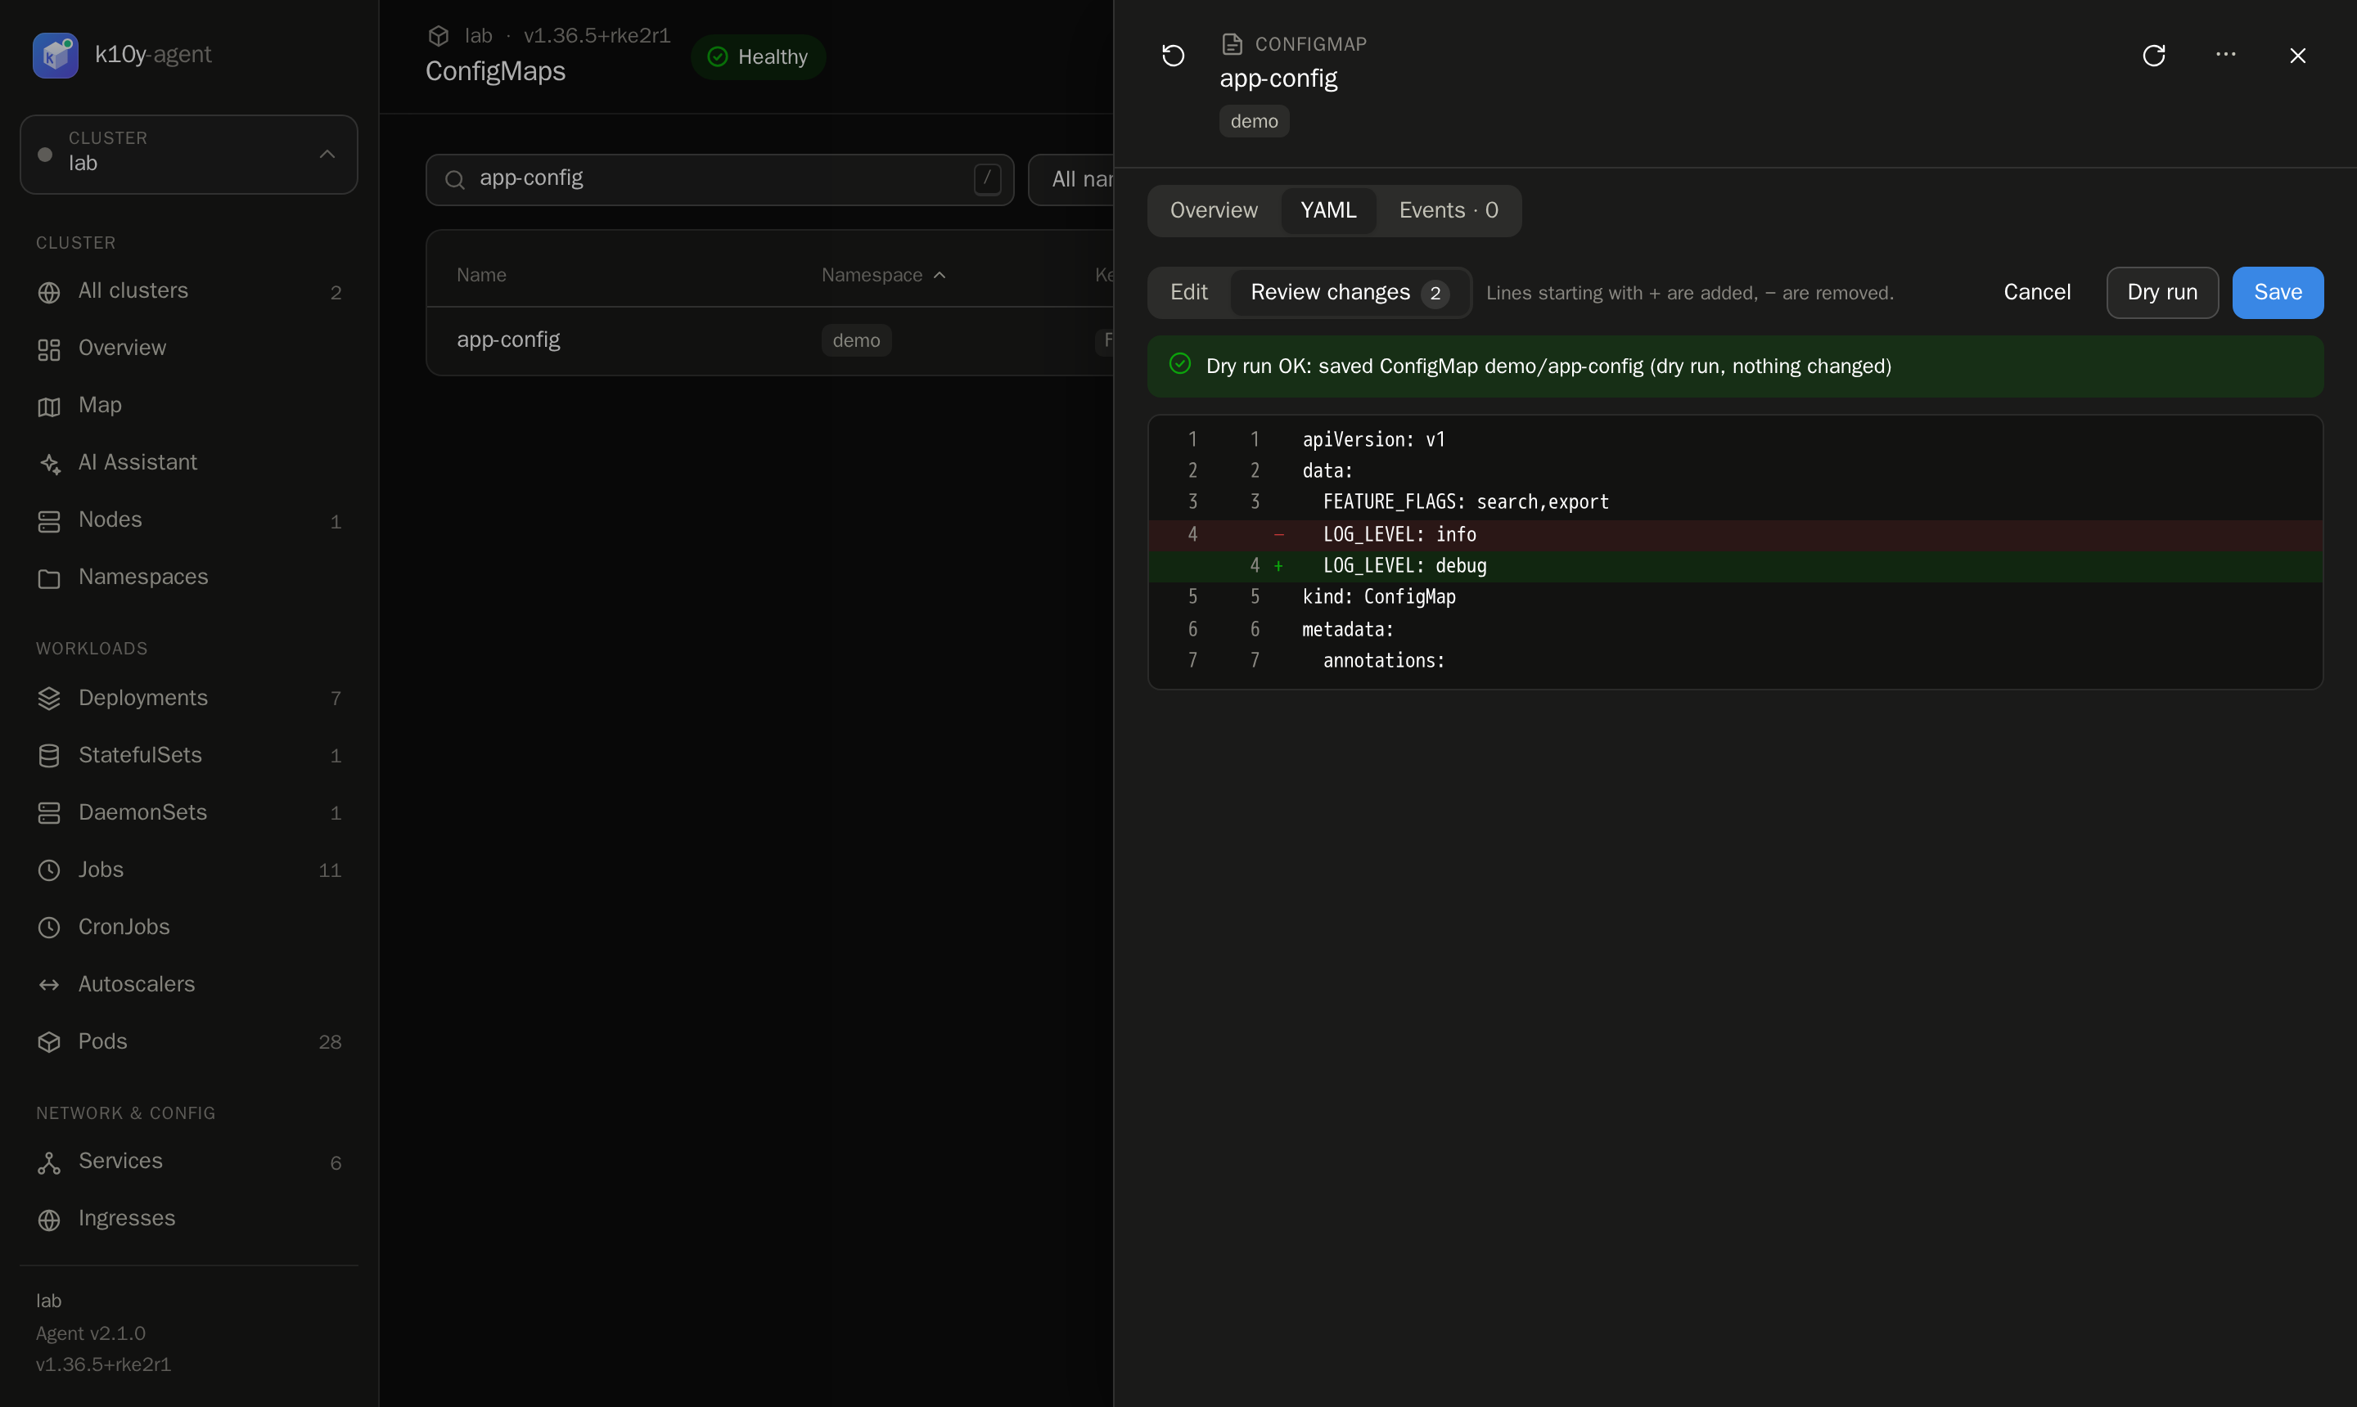Open AI Assistant sparkle icon
The width and height of the screenshot is (2357, 1407).
[x=49, y=464]
